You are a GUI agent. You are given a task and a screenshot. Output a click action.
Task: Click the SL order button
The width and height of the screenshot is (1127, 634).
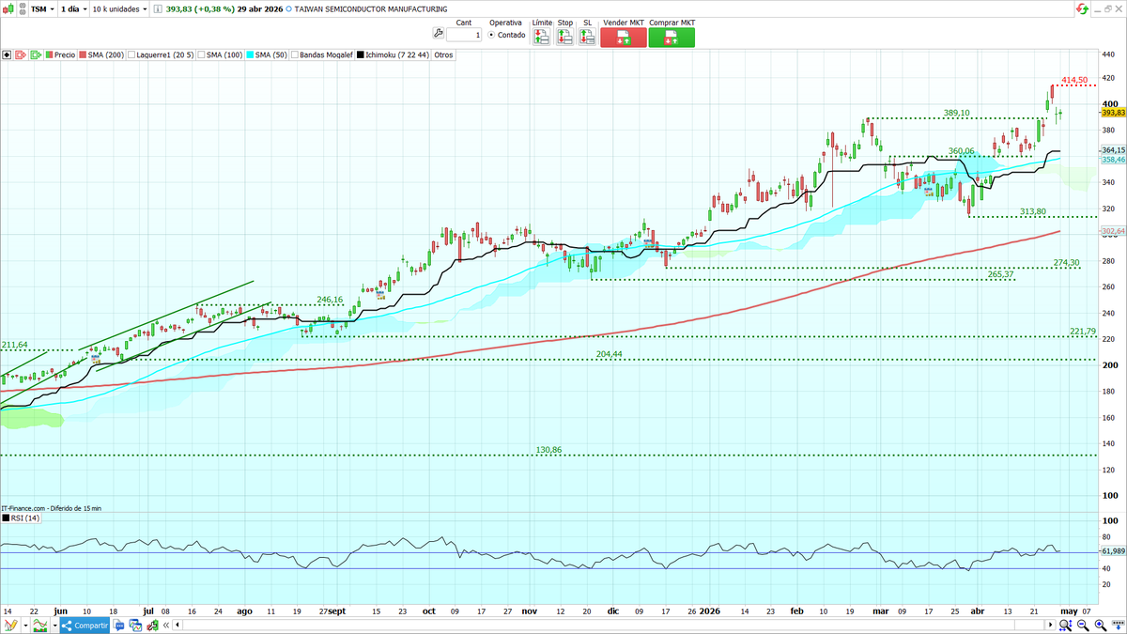(587, 37)
